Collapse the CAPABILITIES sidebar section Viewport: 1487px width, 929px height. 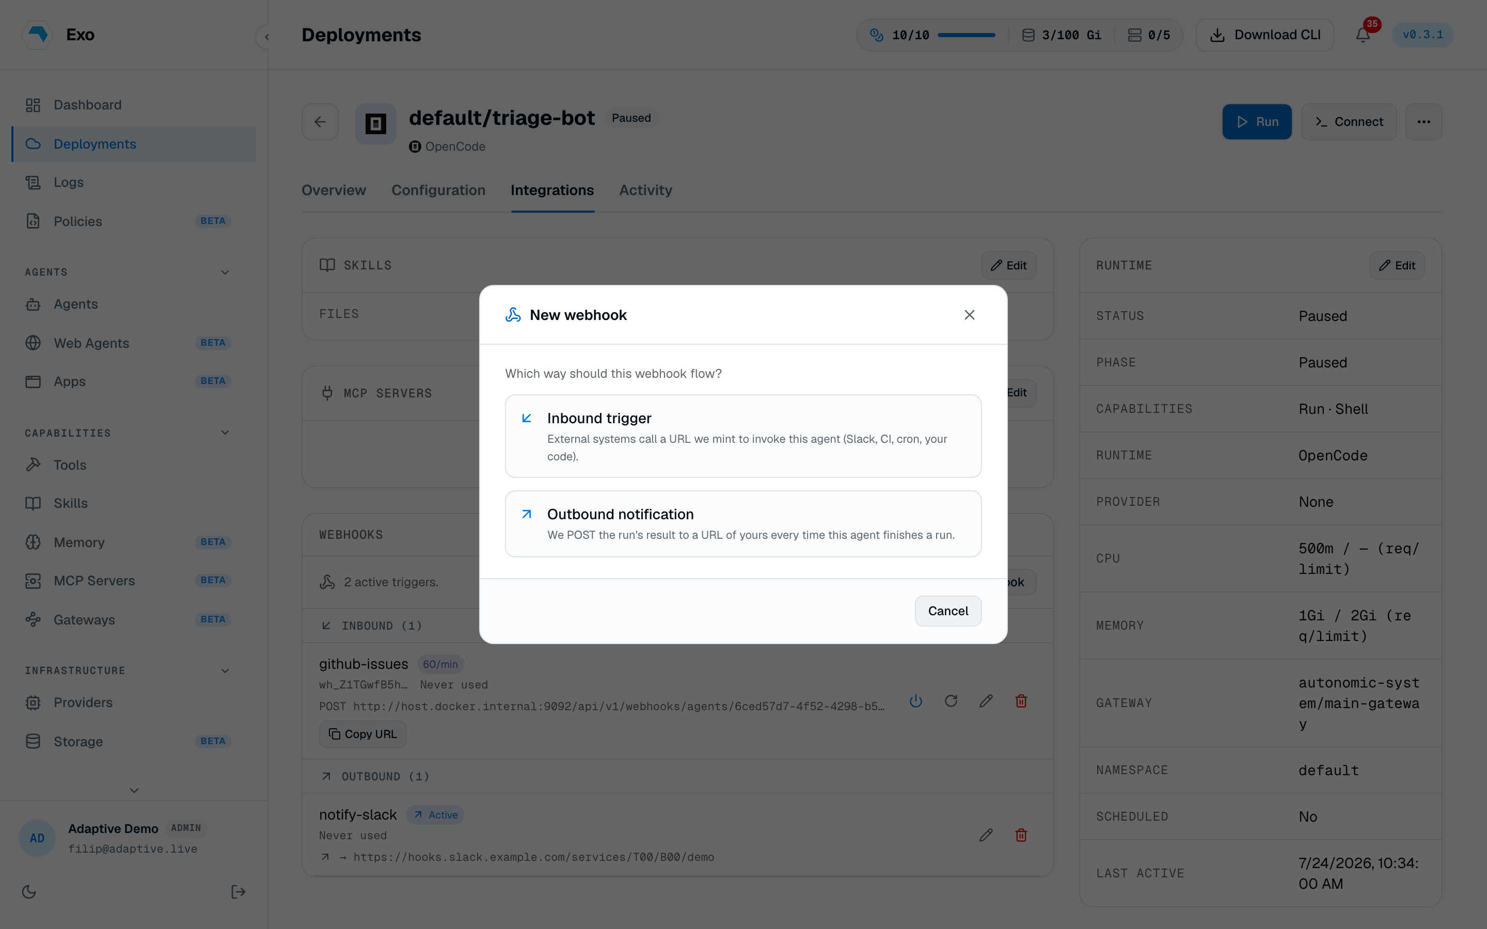pyautogui.click(x=224, y=433)
